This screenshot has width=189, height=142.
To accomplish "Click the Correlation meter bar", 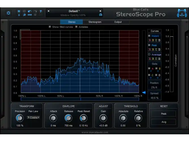I will 172,61.
